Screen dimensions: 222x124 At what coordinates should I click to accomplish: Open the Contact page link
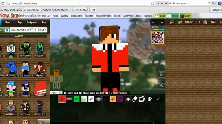(148, 16)
